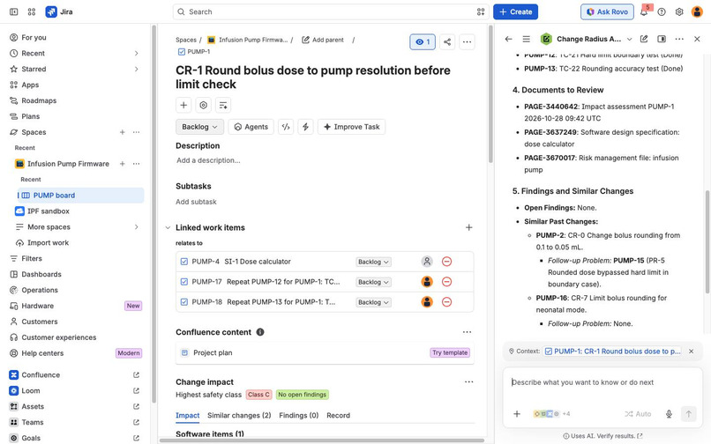Change PUMP-18 status via Backlog dropdown
711x444 pixels.
coord(373,302)
